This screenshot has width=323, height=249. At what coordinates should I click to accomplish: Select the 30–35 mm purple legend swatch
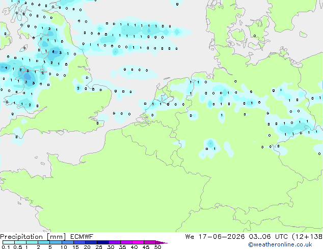(x=115, y=242)
